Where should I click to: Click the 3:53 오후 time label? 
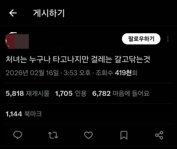coord(77,73)
